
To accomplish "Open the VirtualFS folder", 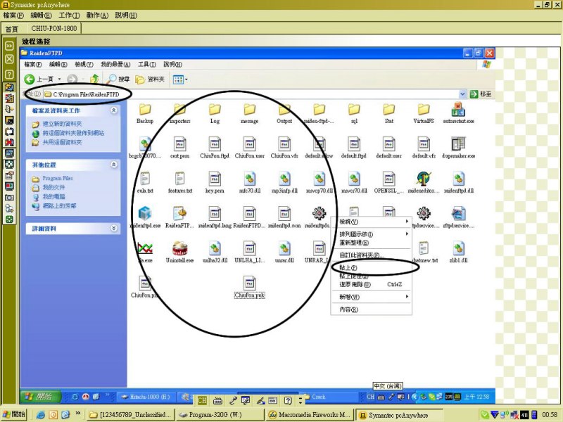I will 424,113.
